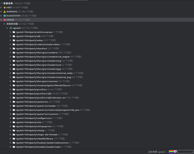Select the 找到的问题 row
This screenshot has width=194, height=154.
coord(97,24)
